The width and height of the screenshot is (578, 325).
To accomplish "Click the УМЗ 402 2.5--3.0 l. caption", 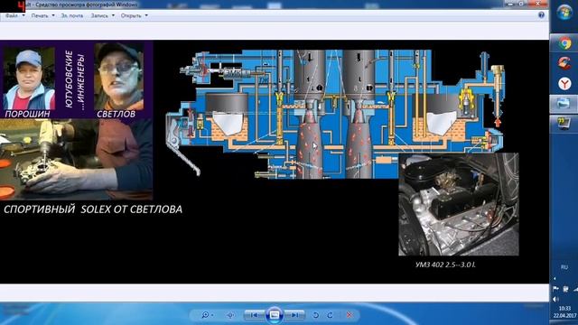I will click(445, 265).
